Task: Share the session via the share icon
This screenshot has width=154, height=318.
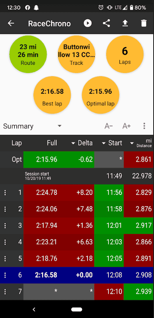Action: (x=107, y=23)
